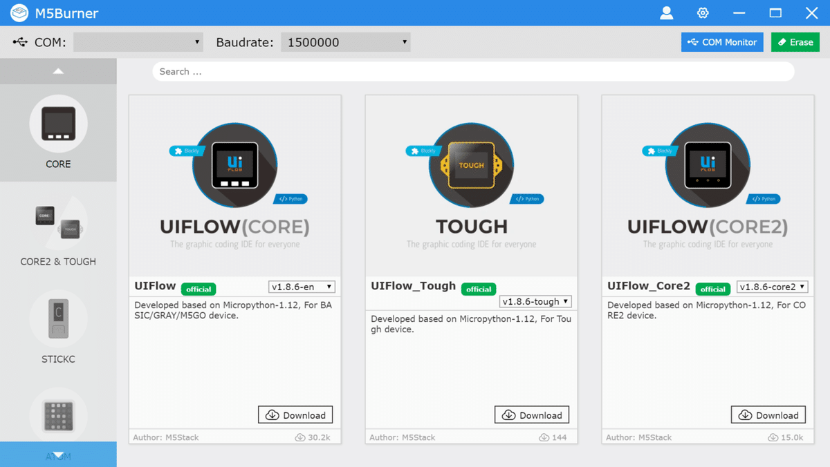Click the UIFLOW(CORE2) cover image
Image resolution: width=830 pixels, height=467 pixels.
coord(708,186)
